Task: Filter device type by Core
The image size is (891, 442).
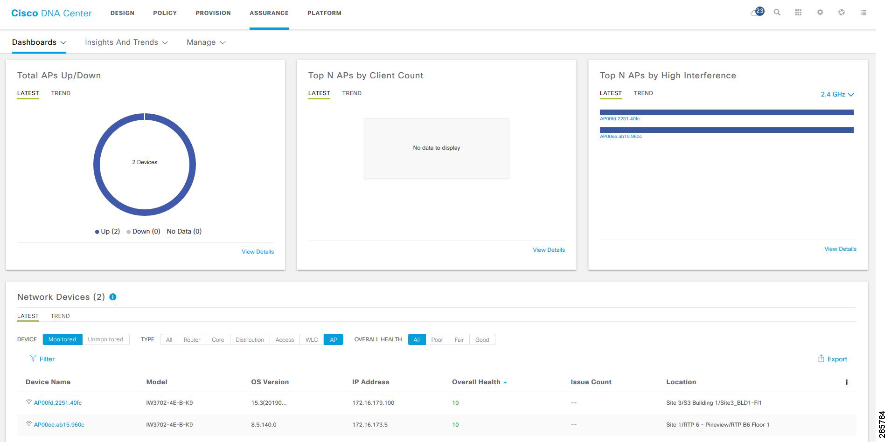Action: click(218, 339)
